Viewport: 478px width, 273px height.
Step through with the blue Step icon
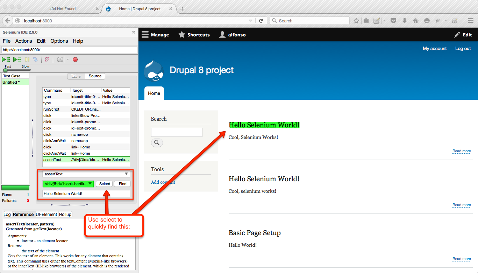click(35, 59)
